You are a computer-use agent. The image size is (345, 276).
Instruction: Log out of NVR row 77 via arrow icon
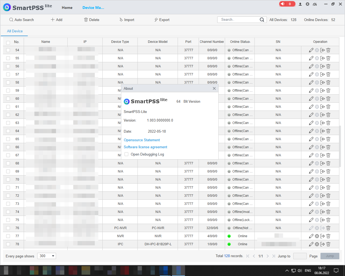323,236
